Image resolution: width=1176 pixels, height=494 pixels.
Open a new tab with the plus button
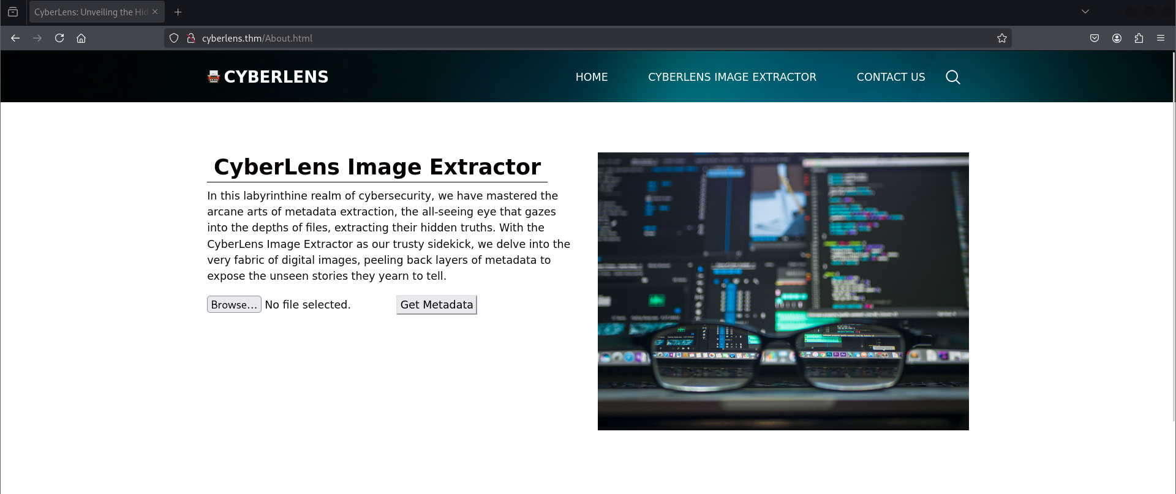(178, 12)
